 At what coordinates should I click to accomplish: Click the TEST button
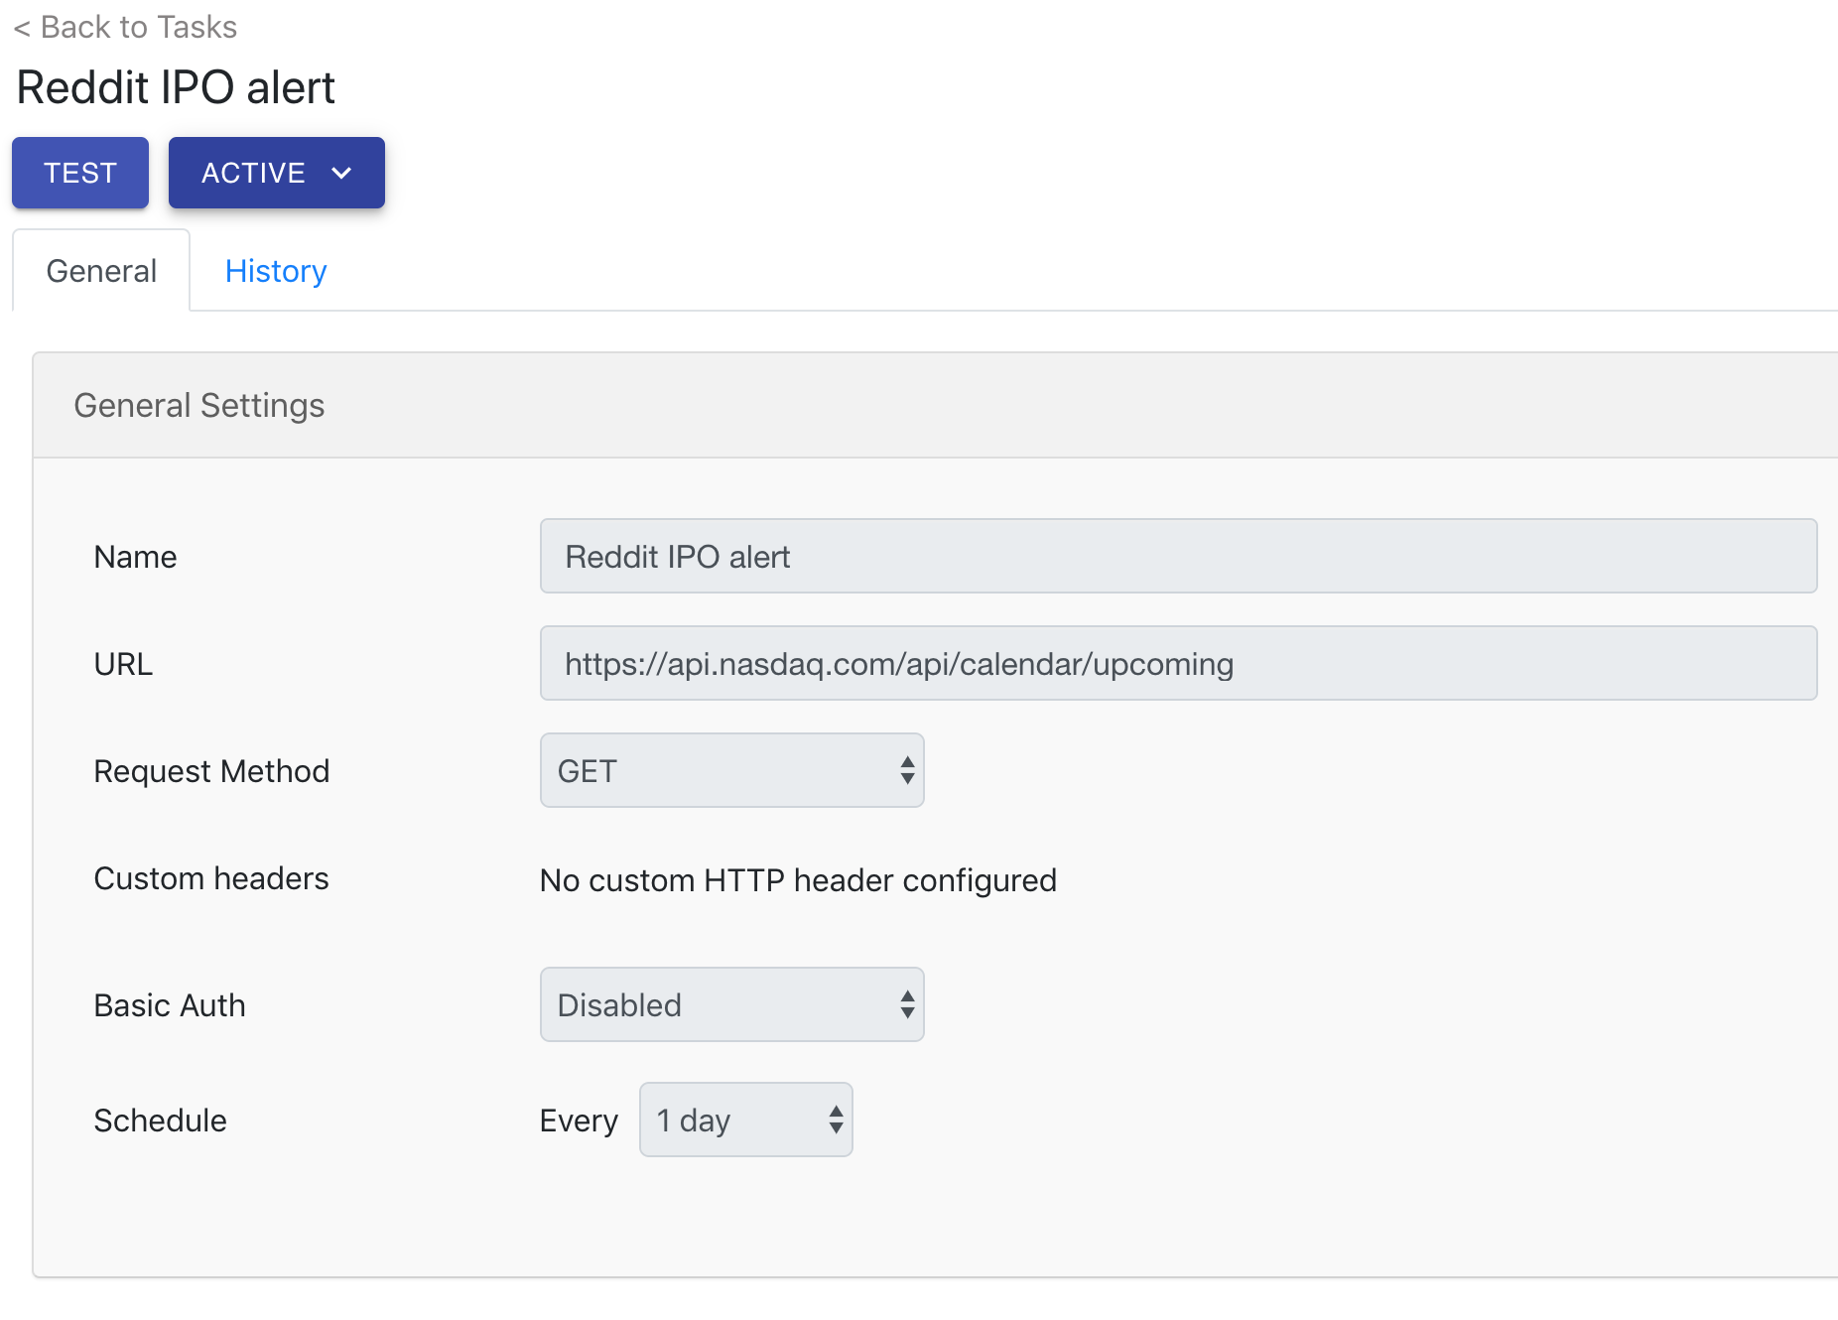coord(80,173)
